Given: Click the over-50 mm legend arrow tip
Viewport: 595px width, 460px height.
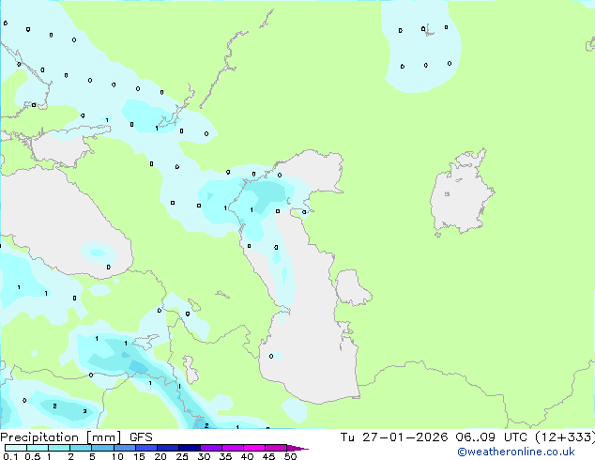Looking at the screenshot, I should coord(297,448).
